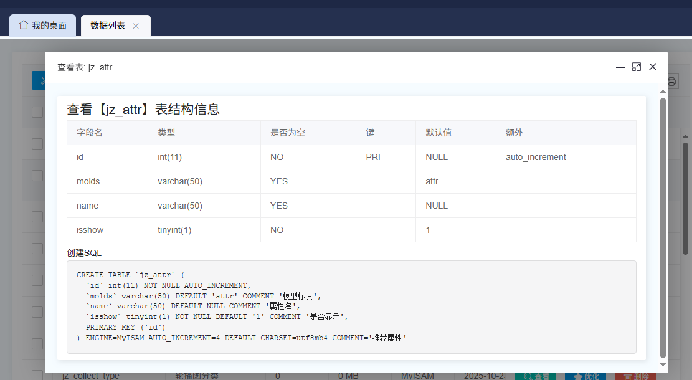Tick the first row checkbox below the header
The image size is (692, 380).
pos(37,144)
